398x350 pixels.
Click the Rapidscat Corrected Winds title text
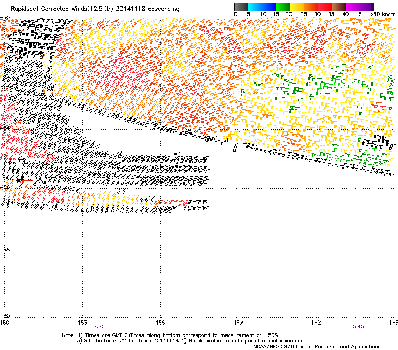[x=95, y=9]
